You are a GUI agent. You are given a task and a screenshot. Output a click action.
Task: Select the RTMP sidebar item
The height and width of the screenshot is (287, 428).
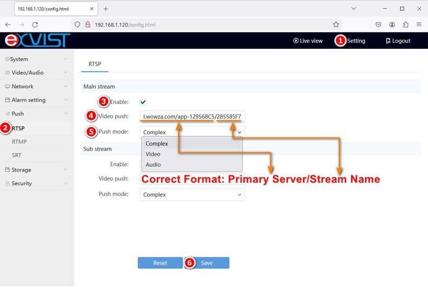(19, 142)
